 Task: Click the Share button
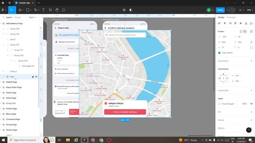pos(220,10)
